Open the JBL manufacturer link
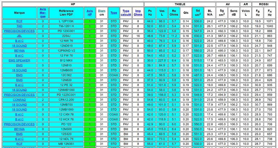This screenshot has width=278, height=148. [x=19, y=36]
